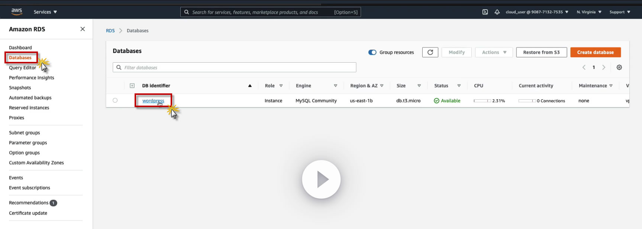
Task: Open Databases in RDS sidebar
Action: click(20, 57)
